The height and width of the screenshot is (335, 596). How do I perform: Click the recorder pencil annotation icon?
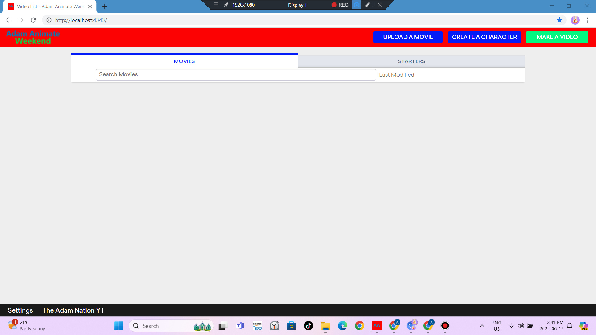(x=368, y=5)
